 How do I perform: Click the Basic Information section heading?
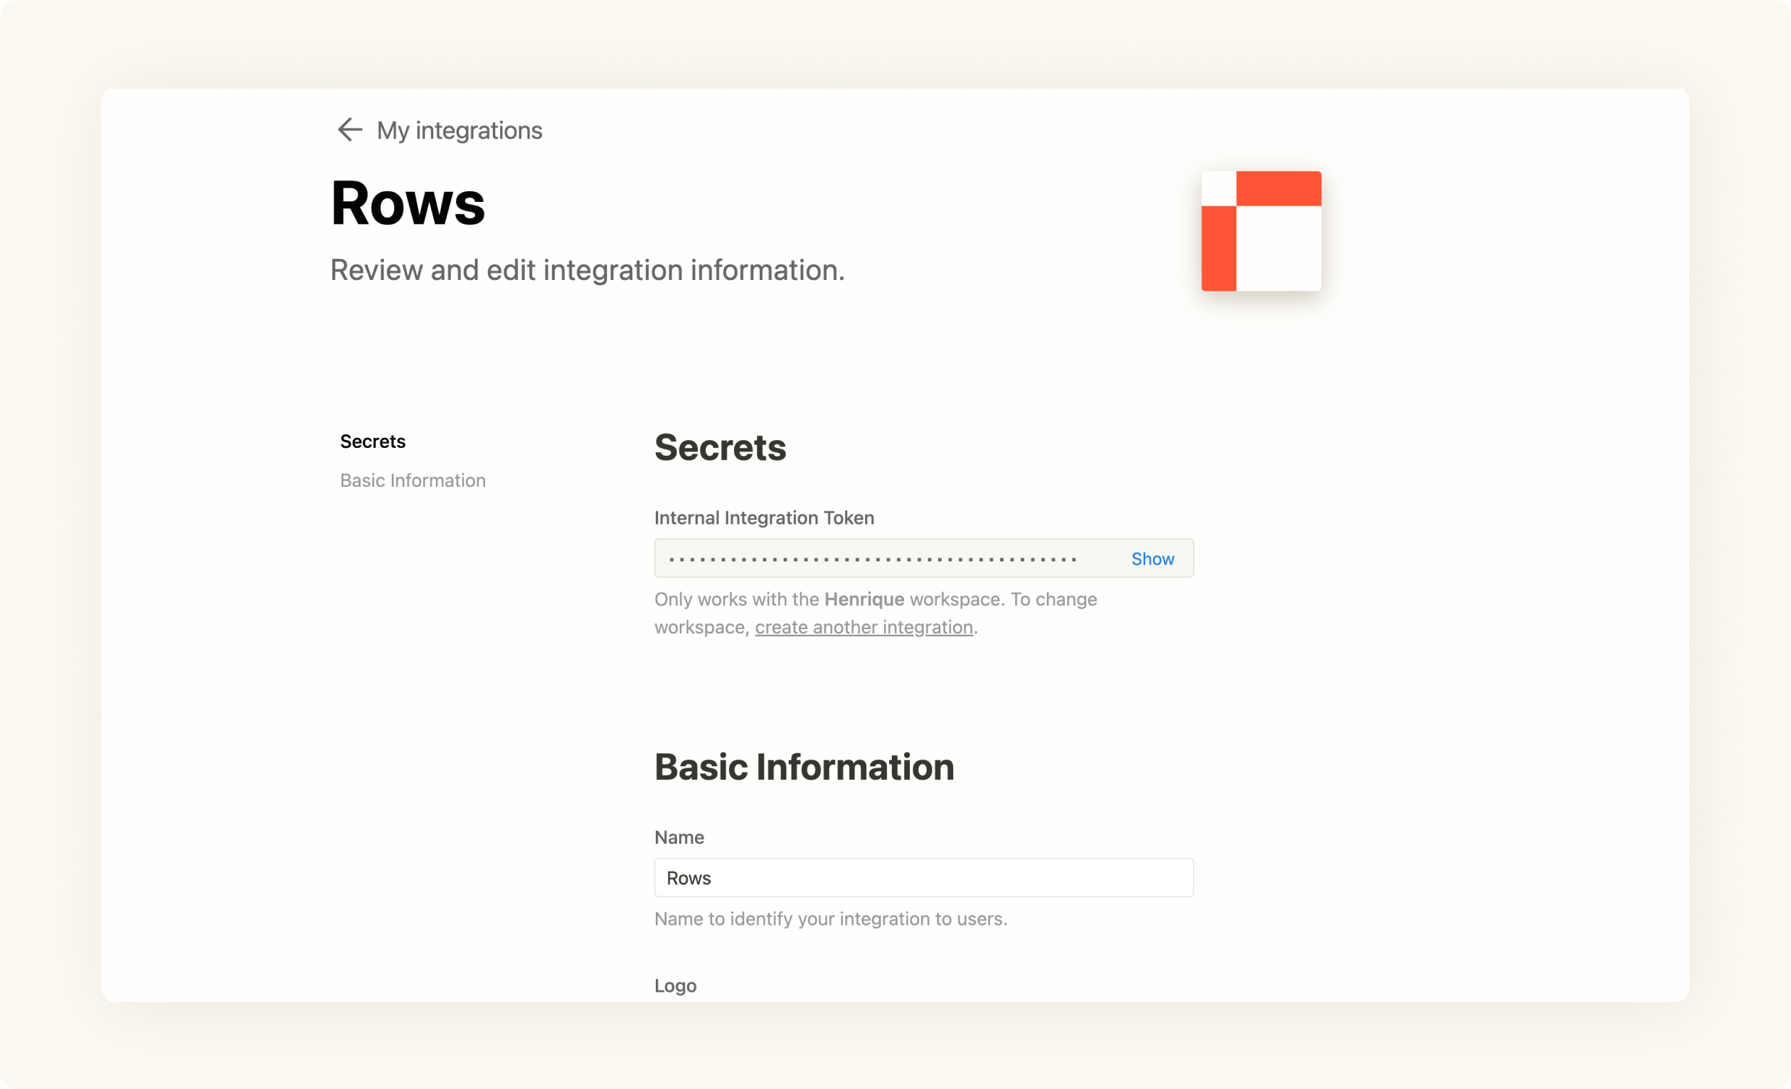tap(804, 766)
